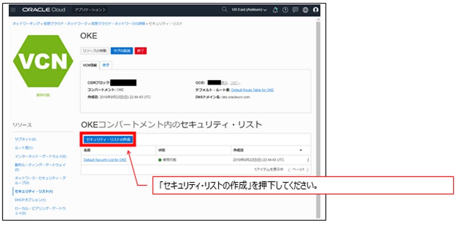Click the table row creation date 22:44:43 UTC
459x225 pixels.
point(258,160)
